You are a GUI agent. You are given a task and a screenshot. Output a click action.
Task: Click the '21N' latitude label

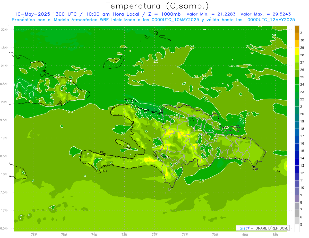4,66
